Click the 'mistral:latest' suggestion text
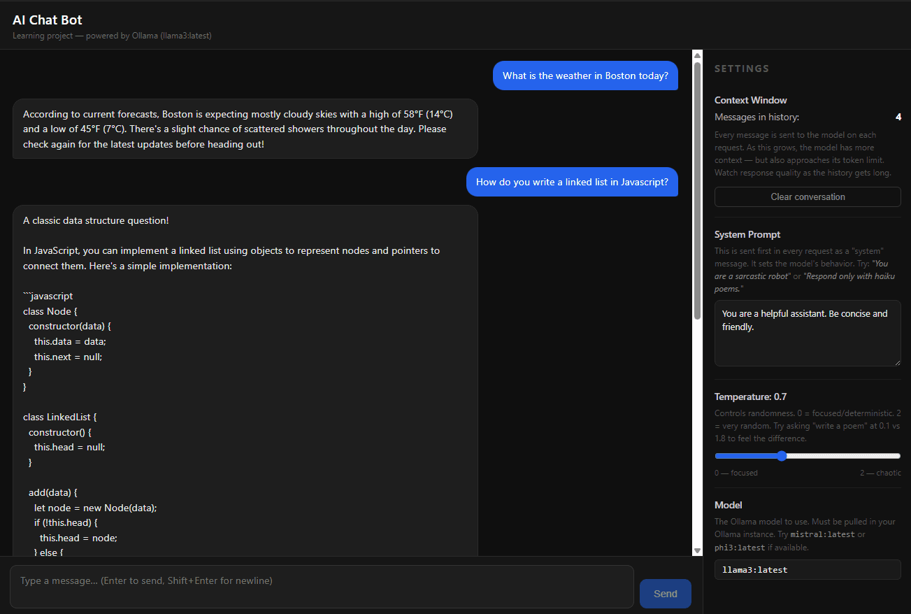Viewport: 911px width, 614px height. pos(822,534)
